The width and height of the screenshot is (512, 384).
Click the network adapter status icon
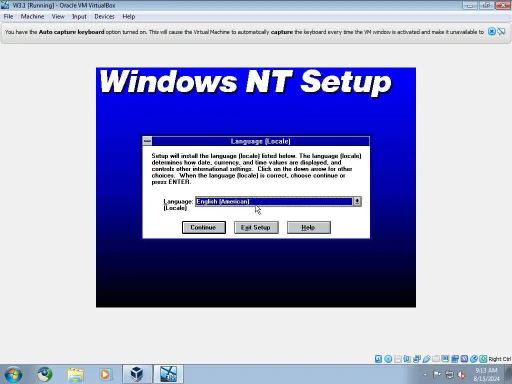tap(416, 359)
